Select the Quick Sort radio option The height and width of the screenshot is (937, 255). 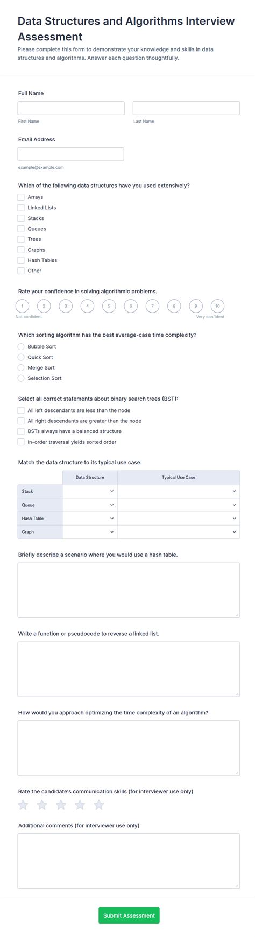click(x=21, y=357)
